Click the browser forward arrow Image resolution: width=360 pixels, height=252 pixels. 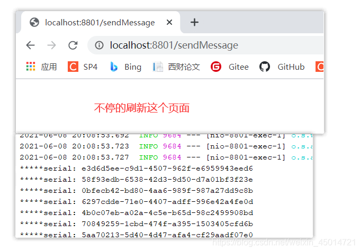[x=51, y=45]
